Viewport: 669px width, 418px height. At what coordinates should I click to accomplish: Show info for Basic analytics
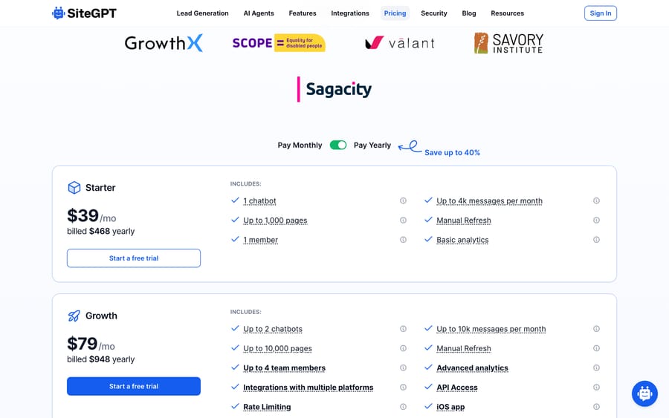[596, 240]
